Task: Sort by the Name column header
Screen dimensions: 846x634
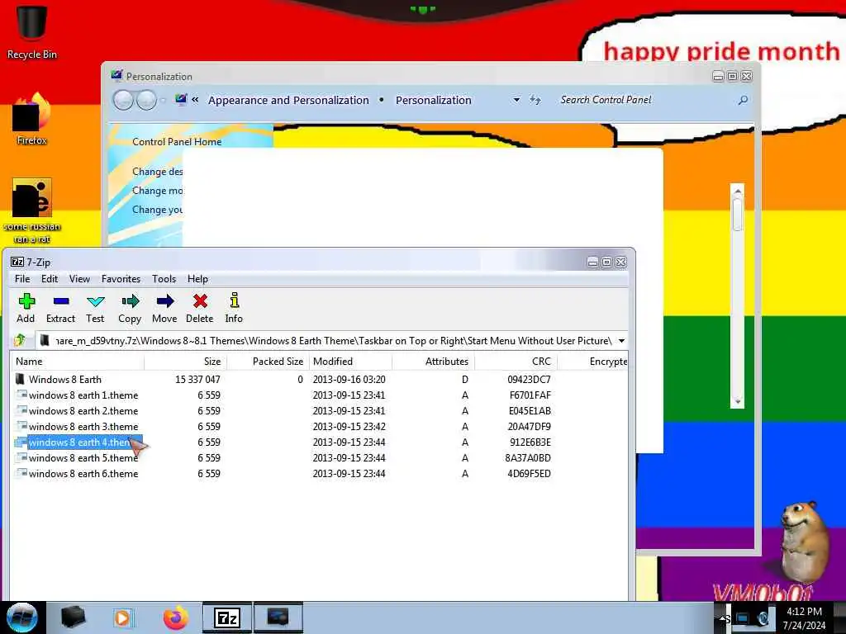Action: (x=77, y=362)
